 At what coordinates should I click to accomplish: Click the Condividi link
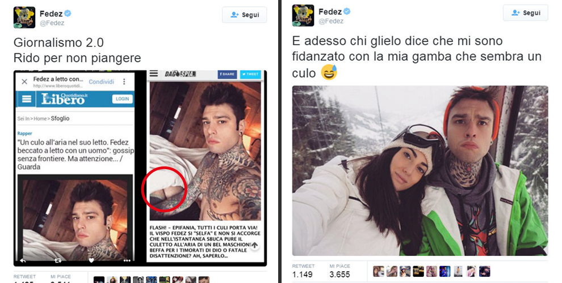point(102,82)
